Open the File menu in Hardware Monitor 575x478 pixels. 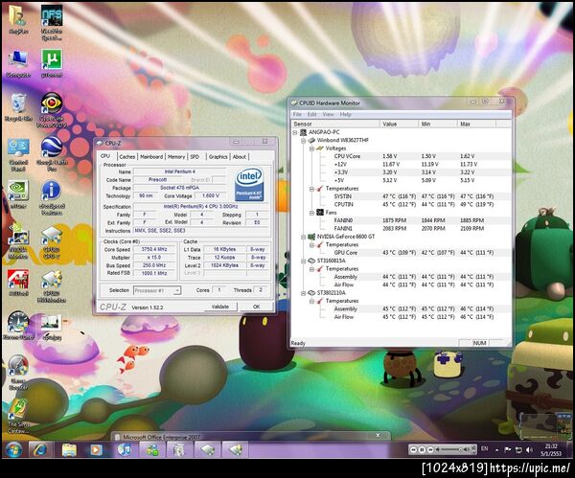tap(297, 114)
